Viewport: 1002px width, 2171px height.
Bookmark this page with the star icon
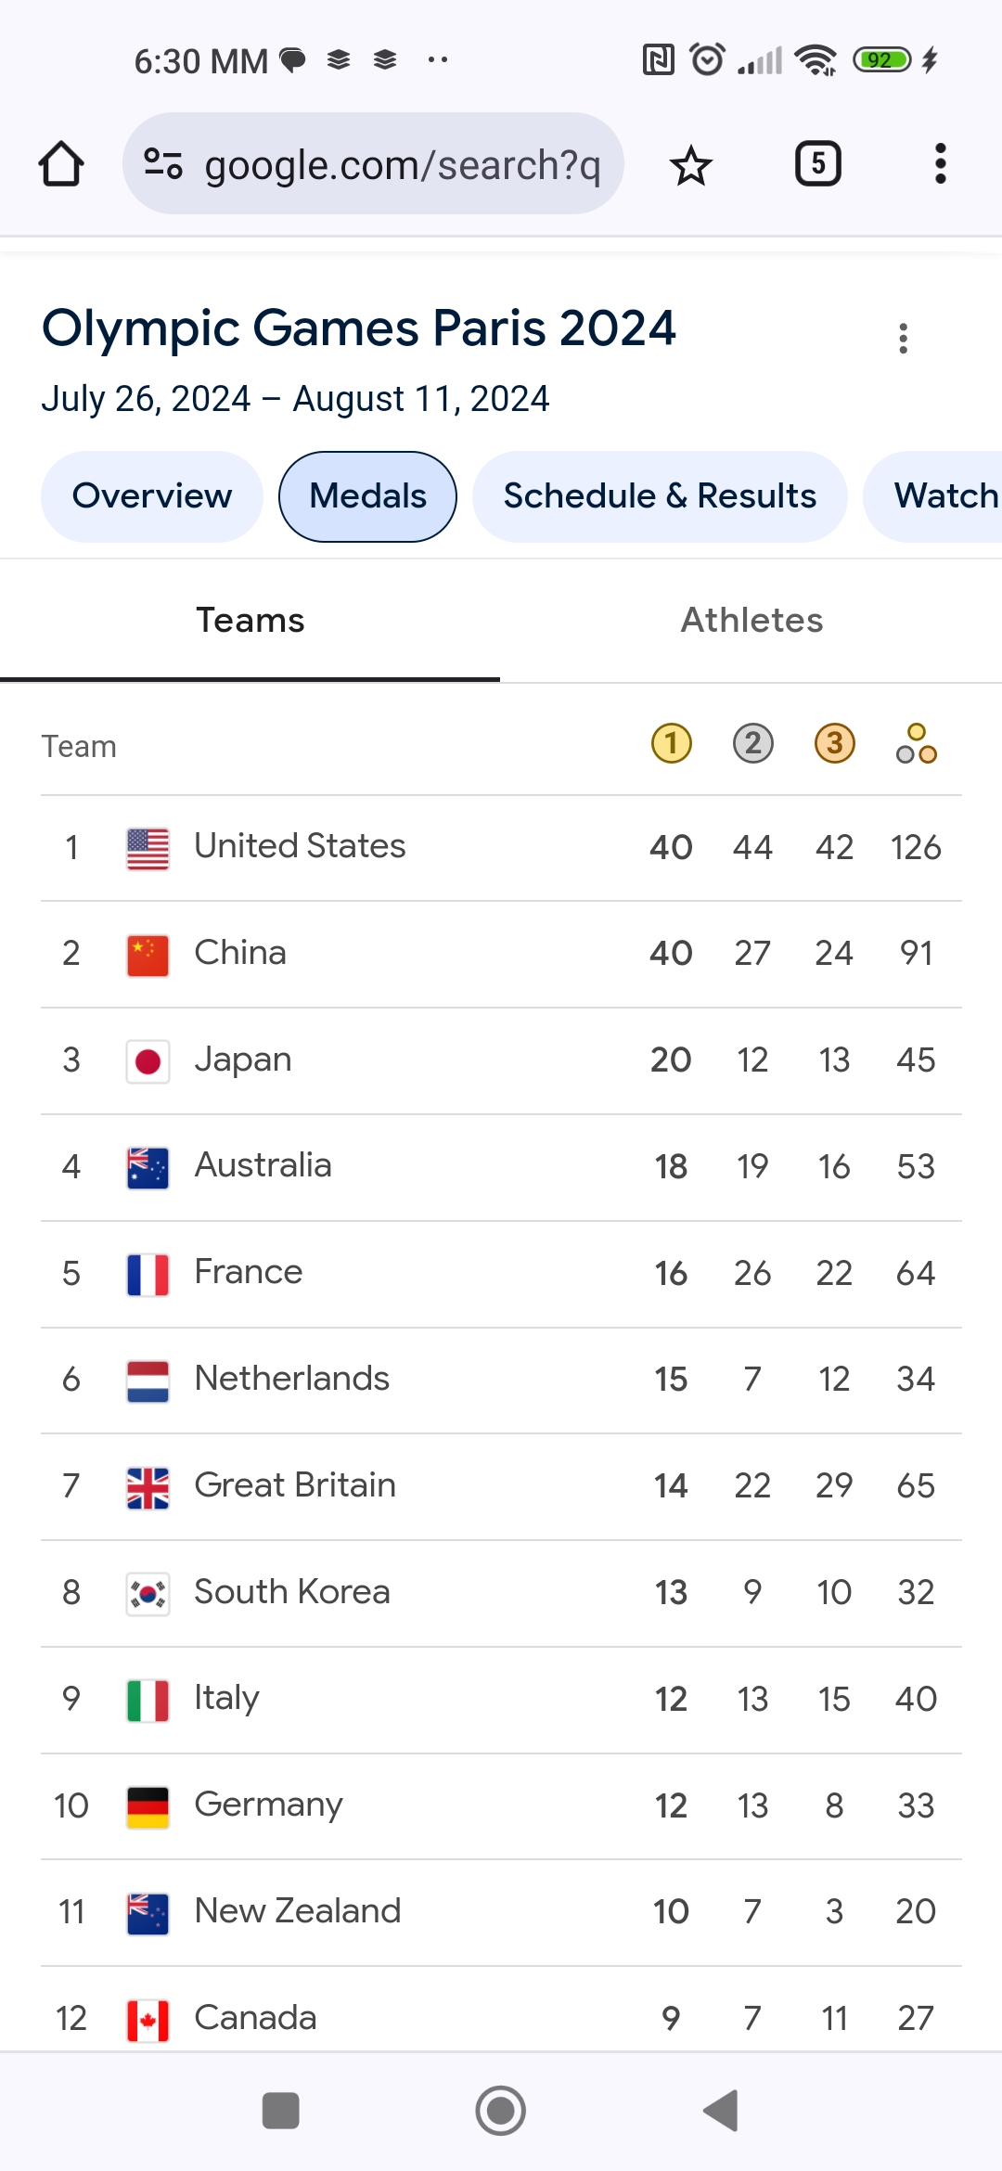click(x=690, y=165)
